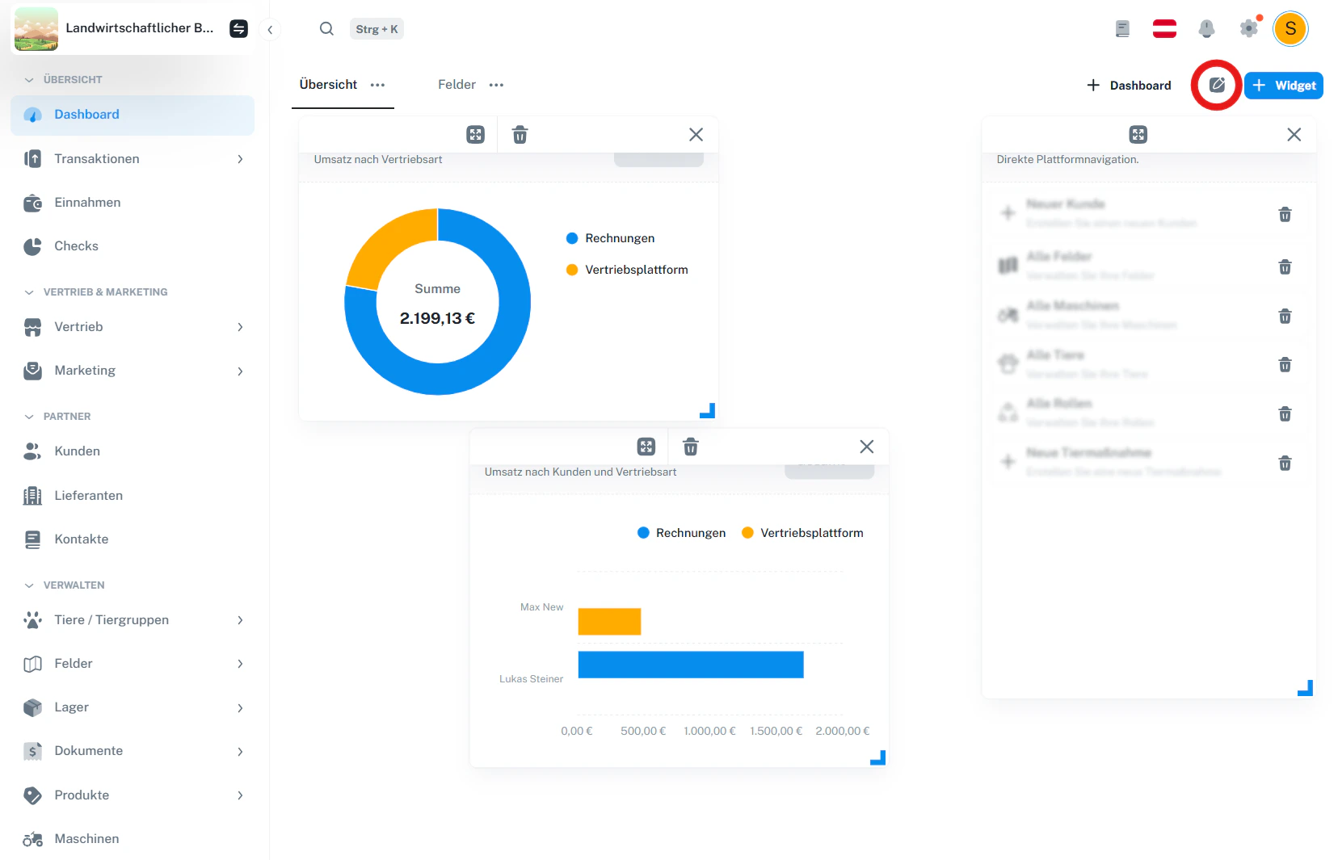
Task: Delete the Neue Tiermaßnahme shortcut
Action: (x=1285, y=464)
